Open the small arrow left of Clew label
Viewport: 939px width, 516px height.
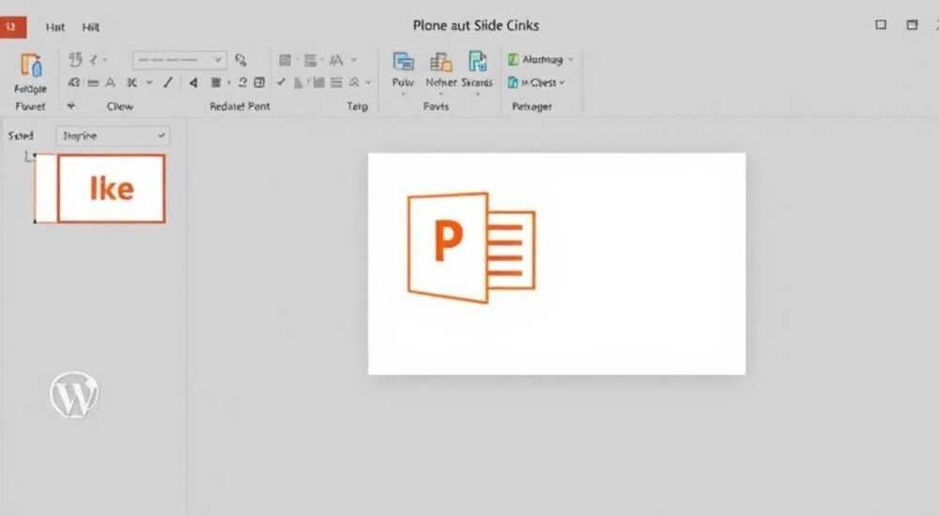pyautogui.click(x=70, y=106)
